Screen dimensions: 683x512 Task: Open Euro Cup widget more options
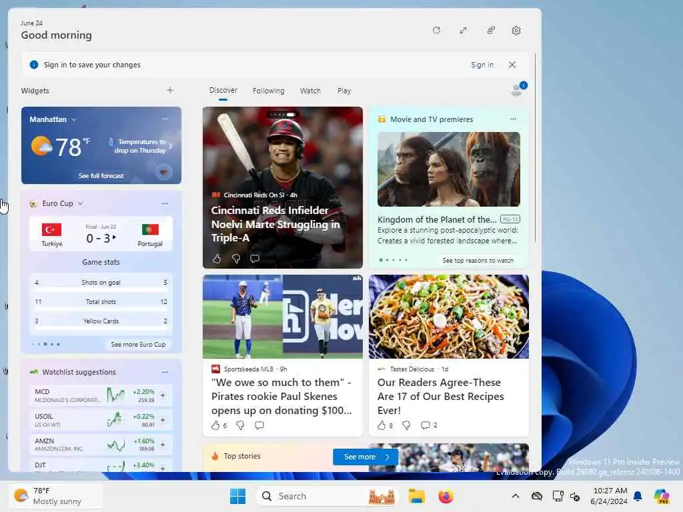point(165,203)
